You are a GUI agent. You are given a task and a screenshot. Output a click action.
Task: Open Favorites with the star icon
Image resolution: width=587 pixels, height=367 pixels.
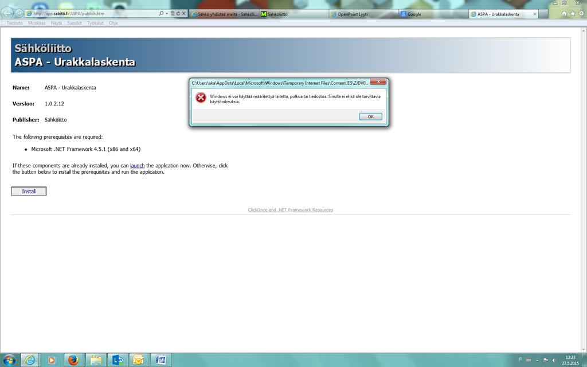coord(573,14)
